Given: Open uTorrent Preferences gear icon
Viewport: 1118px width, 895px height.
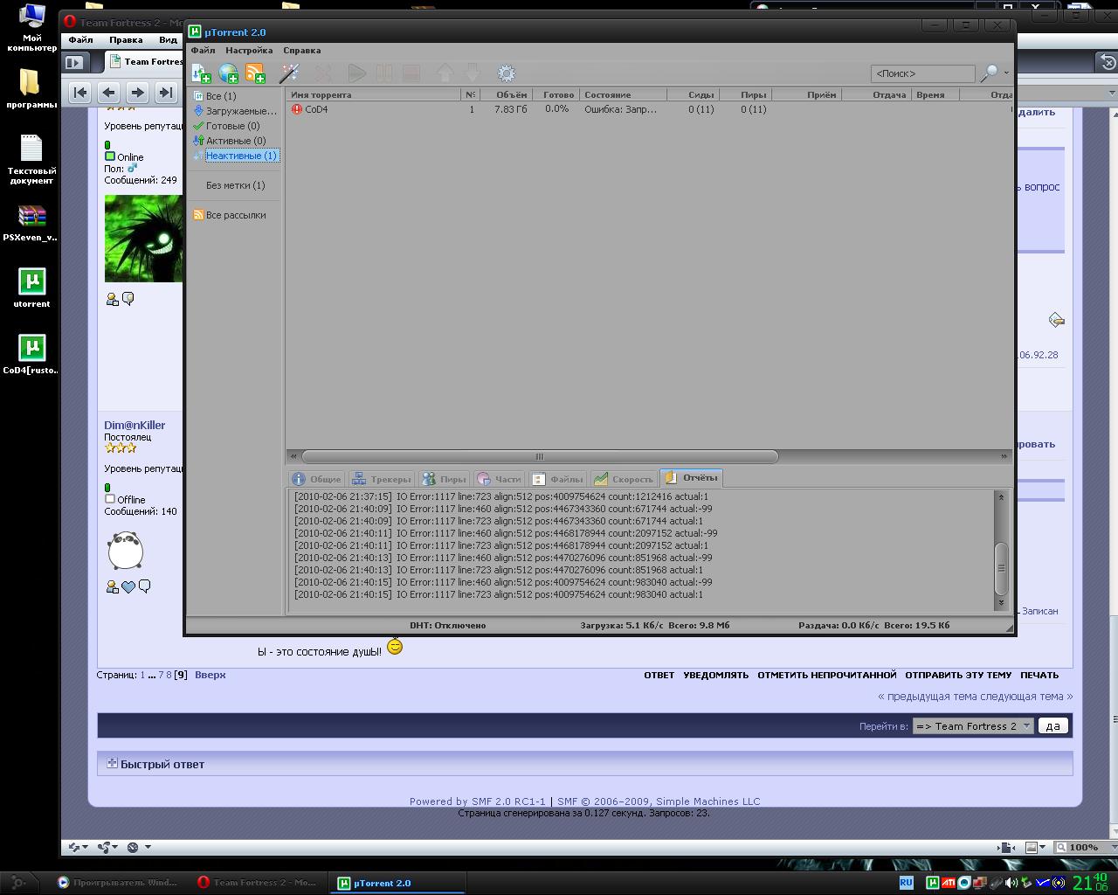Looking at the screenshot, I should coord(506,73).
